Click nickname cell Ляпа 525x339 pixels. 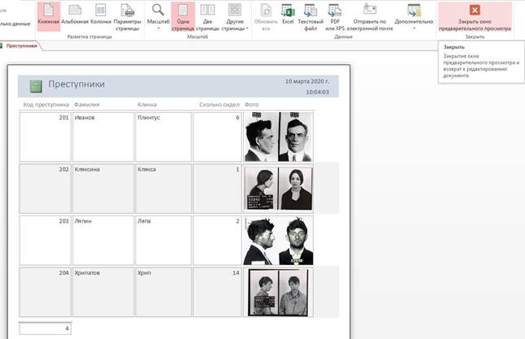[163, 240]
